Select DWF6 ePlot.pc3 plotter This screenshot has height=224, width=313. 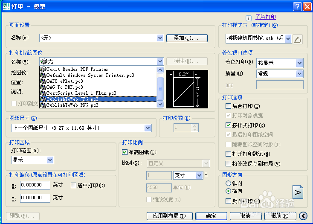click(x=98, y=81)
